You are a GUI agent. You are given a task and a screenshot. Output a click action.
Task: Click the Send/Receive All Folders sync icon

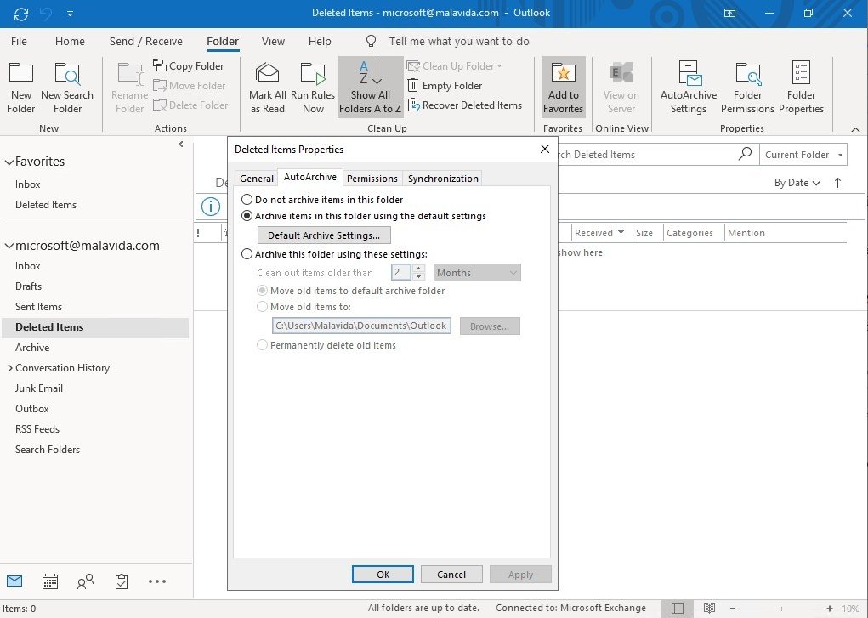21,14
